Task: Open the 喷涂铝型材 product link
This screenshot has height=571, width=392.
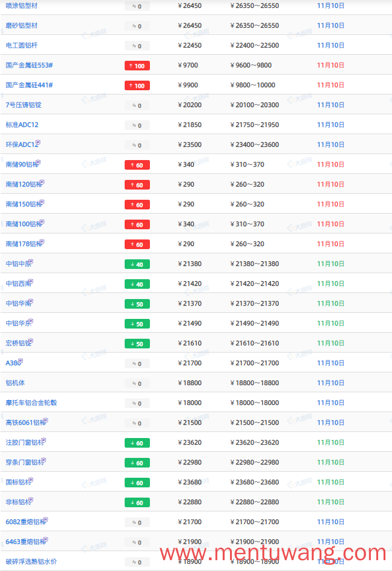Action: pos(22,6)
